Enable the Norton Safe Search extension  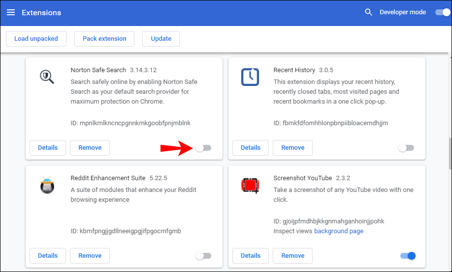point(203,148)
